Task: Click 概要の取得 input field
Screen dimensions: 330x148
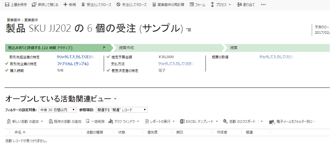Action: point(276,57)
